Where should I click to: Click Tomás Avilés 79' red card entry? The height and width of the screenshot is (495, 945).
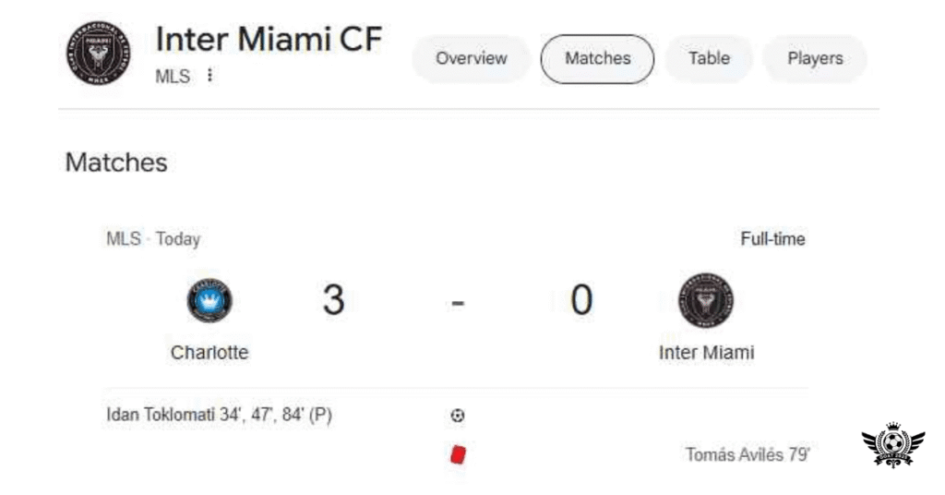748,454
